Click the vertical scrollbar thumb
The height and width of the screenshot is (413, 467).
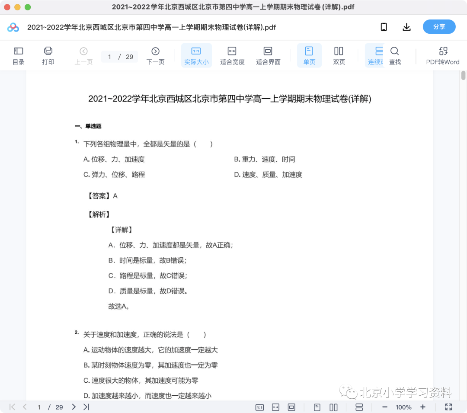[463, 75]
